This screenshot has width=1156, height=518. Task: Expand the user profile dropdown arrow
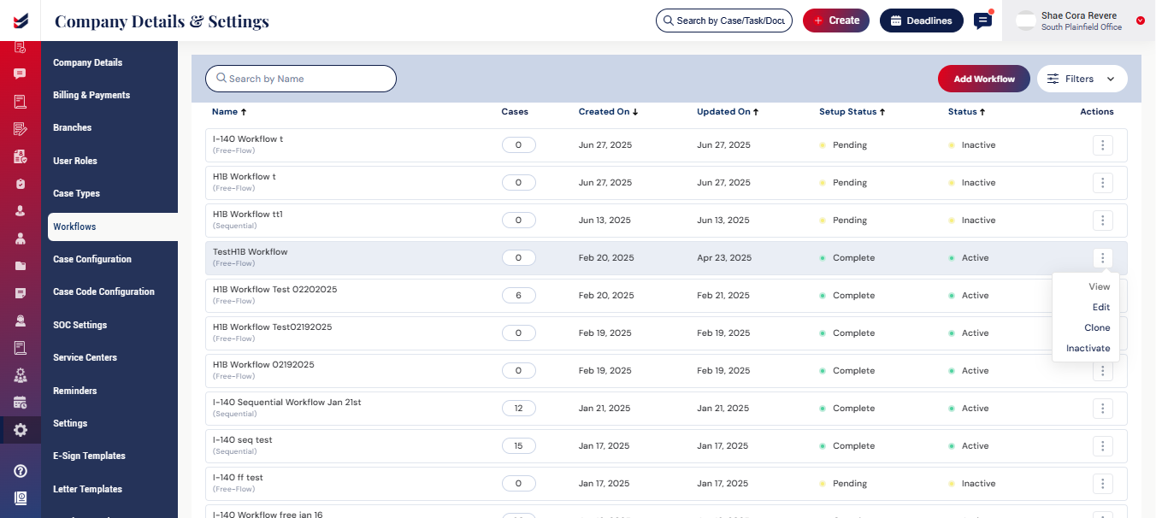pyautogui.click(x=1141, y=21)
